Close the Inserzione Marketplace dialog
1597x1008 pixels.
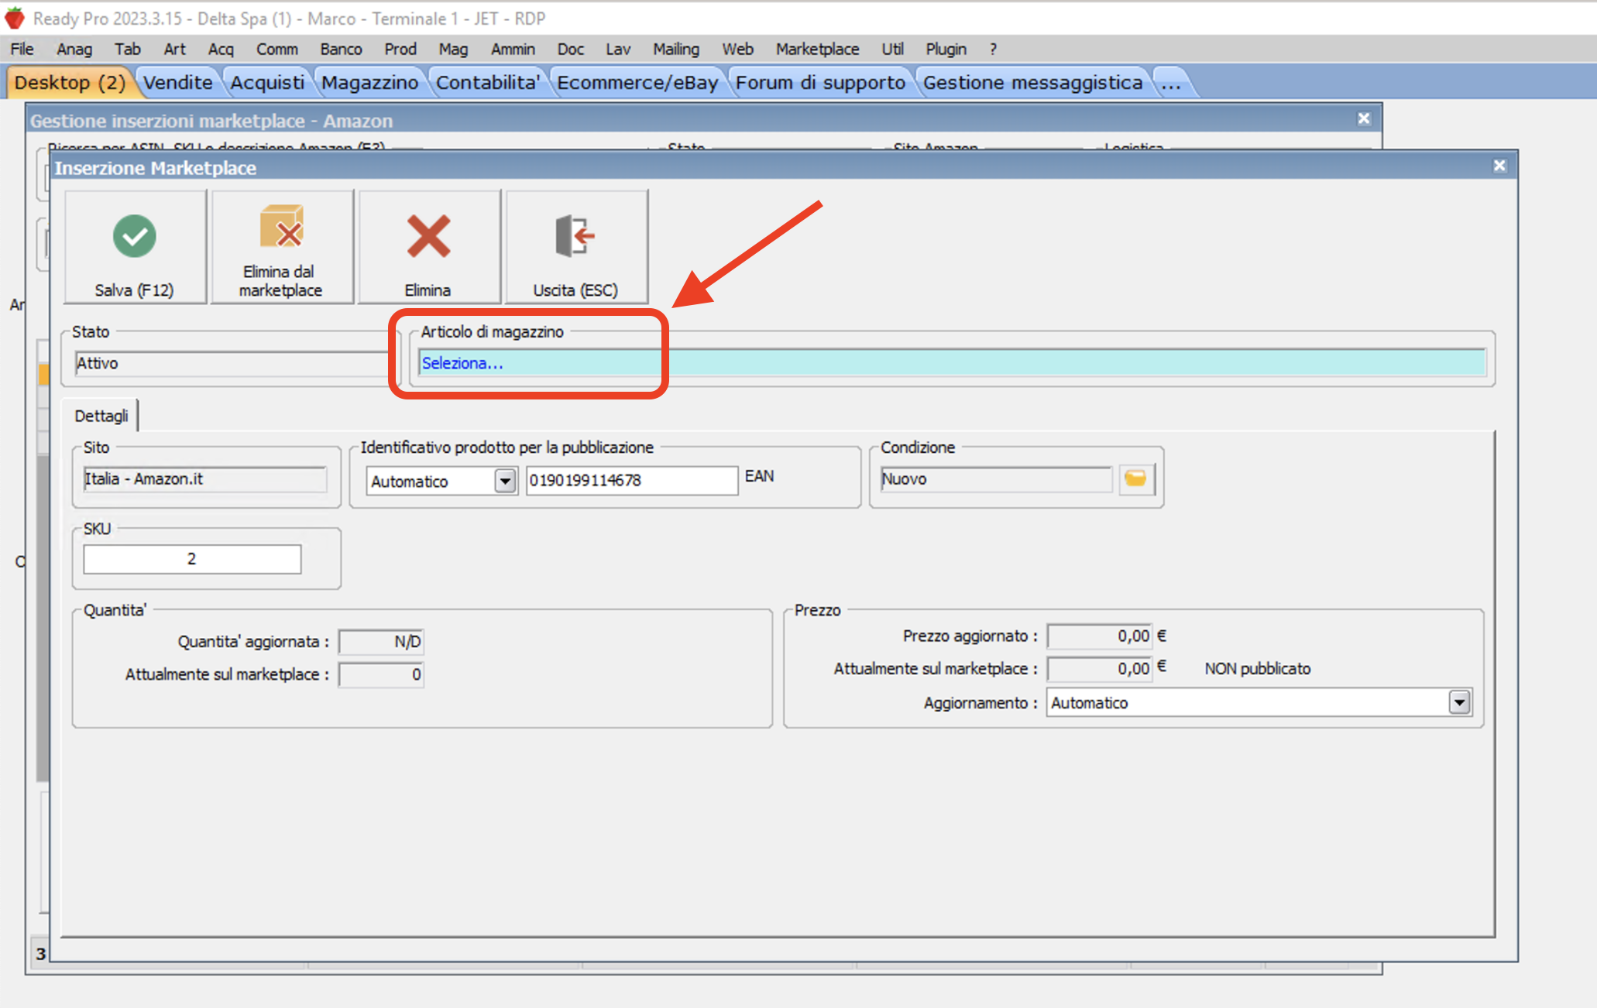pyautogui.click(x=1499, y=166)
